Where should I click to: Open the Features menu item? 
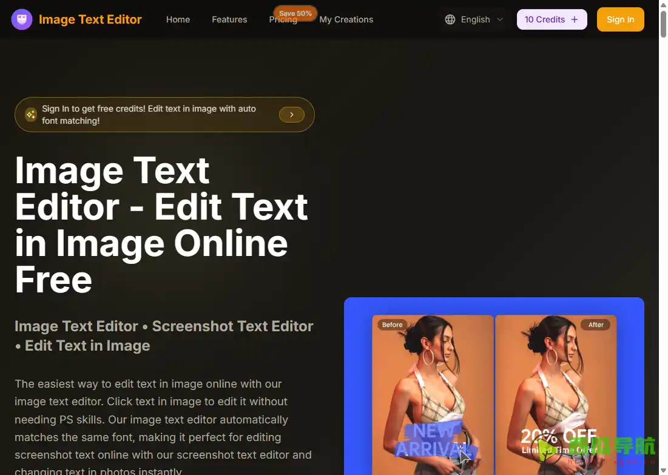coord(229,19)
